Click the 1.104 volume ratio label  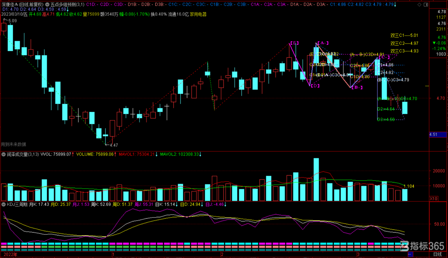click(x=409, y=186)
